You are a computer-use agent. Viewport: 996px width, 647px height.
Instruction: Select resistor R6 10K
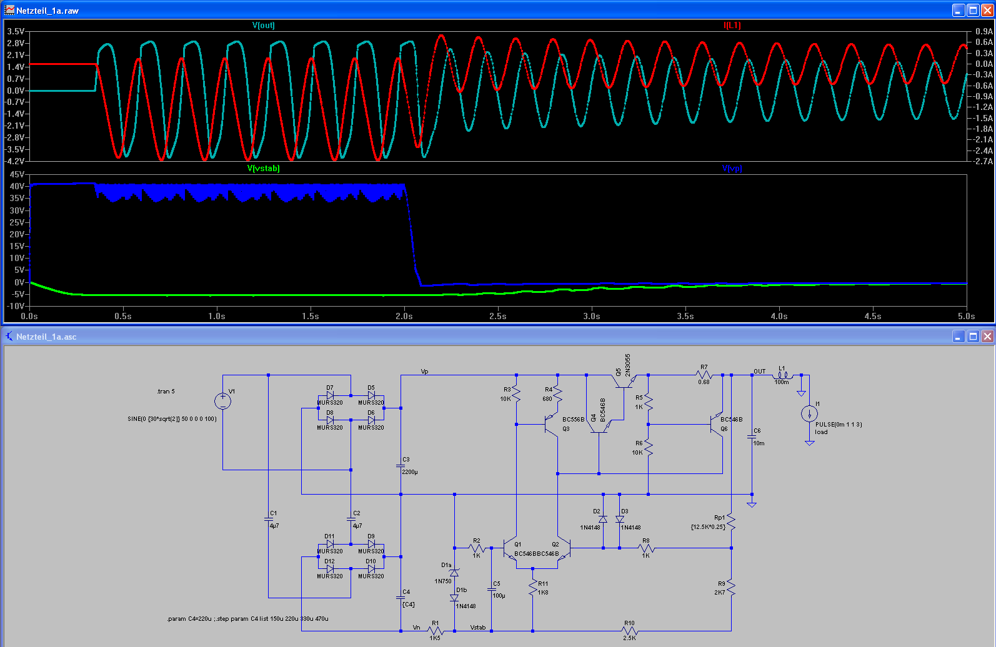tap(648, 448)
